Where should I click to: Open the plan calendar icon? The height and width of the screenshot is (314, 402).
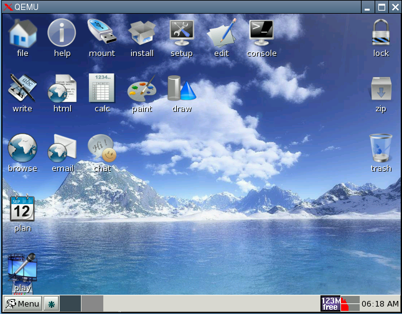coord(22,208)
